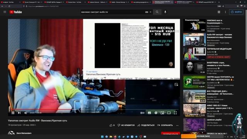Open more actions ellipsis below video

click(178, 125)
